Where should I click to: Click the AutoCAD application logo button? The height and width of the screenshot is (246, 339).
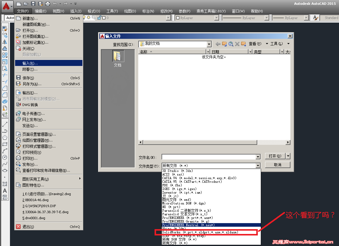pyautogui.click(x=7, y=6)
